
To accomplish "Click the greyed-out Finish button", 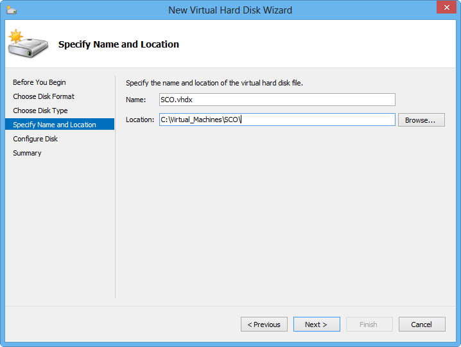I will pyautogui.click(x=369, y=325).
